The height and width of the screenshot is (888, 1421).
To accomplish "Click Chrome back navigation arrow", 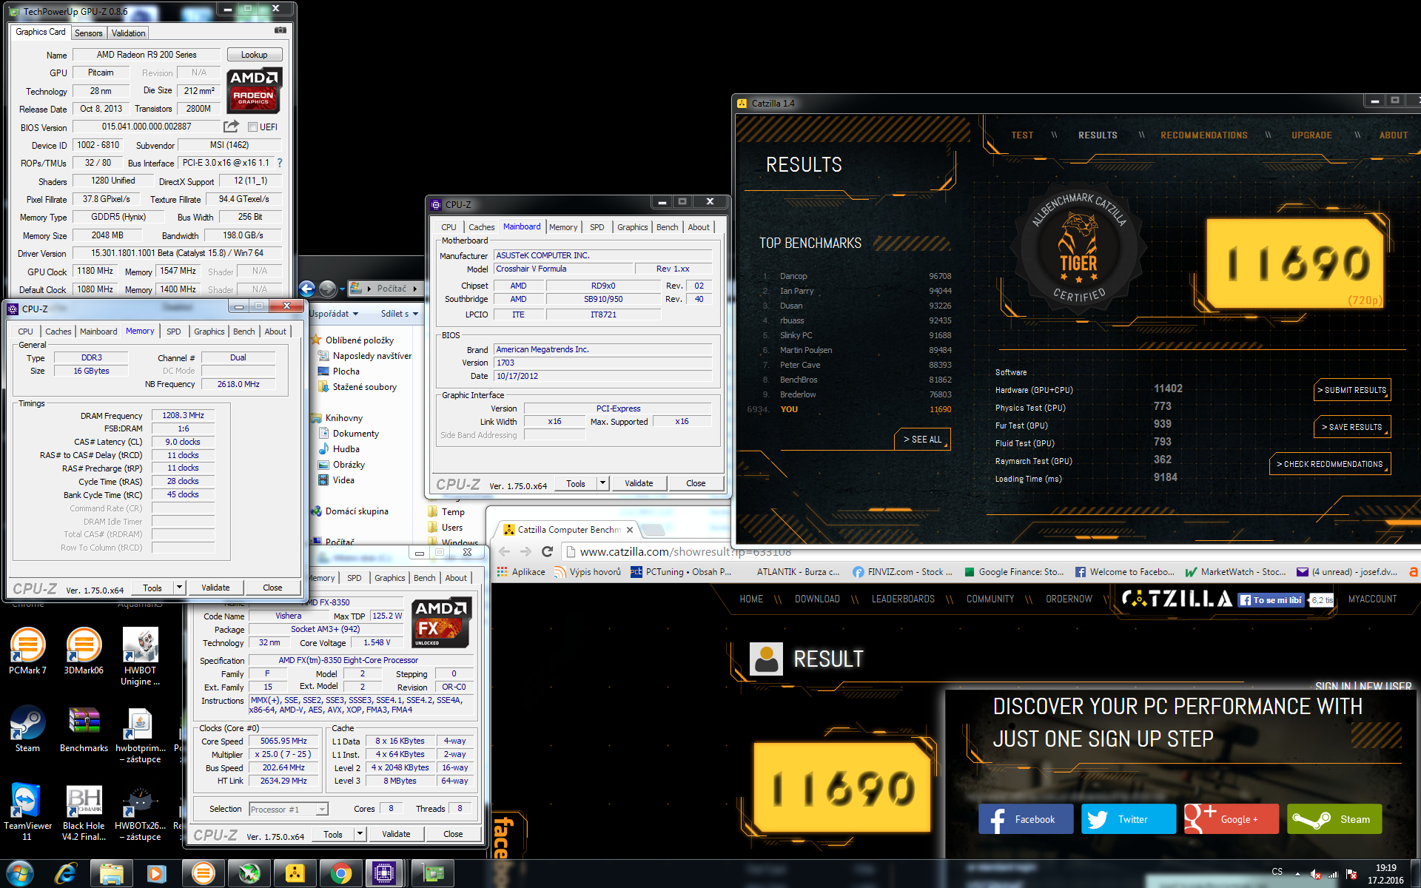I will (504, 551).
